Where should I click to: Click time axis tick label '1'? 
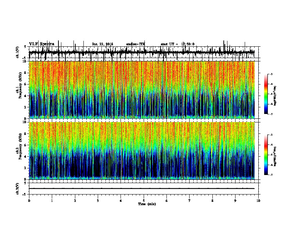tap(52, 201)
